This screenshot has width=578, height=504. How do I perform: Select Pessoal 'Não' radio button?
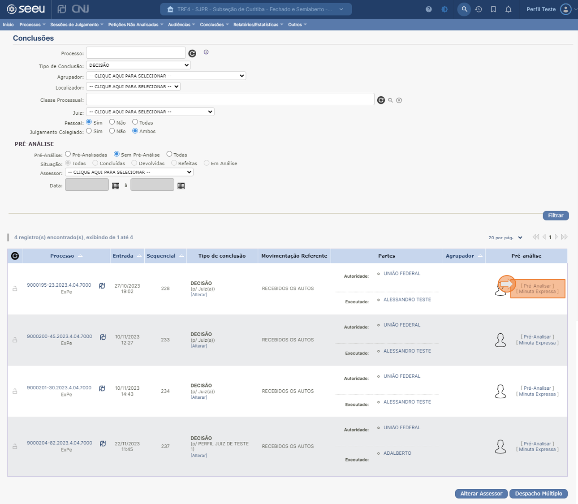(x=112, y=122)
